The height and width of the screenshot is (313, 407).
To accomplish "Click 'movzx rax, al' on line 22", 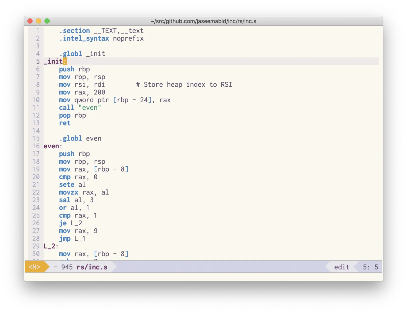I will coord(84,192).
